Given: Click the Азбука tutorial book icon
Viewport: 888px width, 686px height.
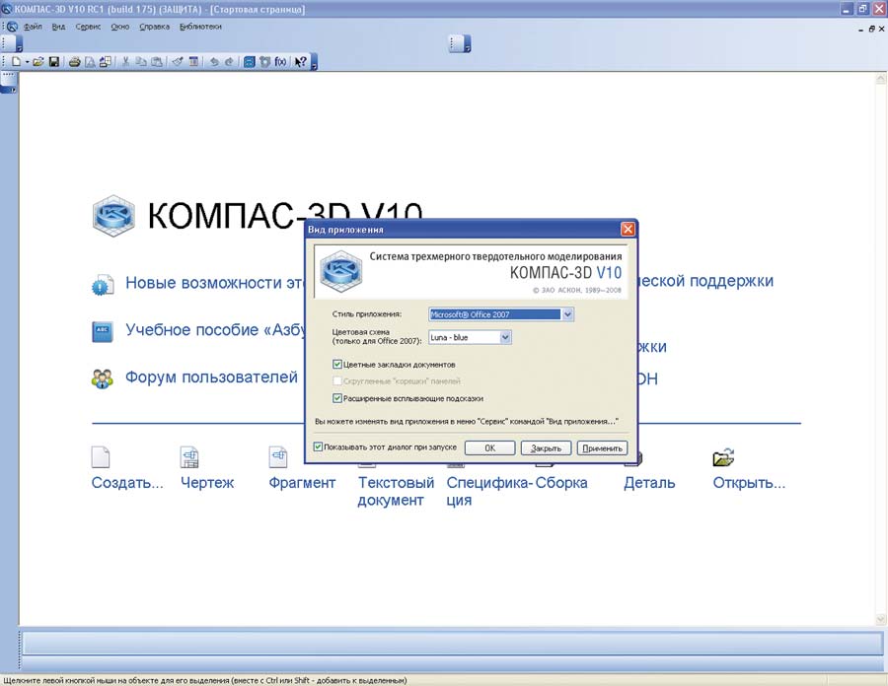Looking at the screenshot, I should coord(103,331).
